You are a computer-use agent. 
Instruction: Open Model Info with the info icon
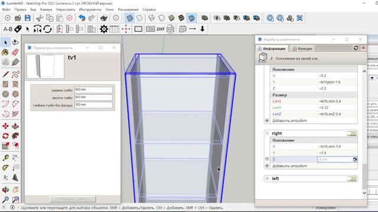[x=116, y=18]
